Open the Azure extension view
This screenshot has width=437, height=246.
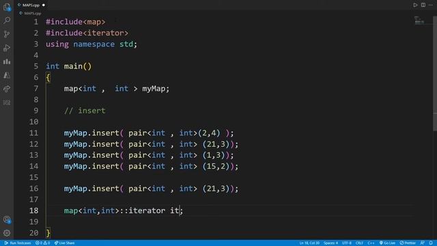tap(7, 75)
